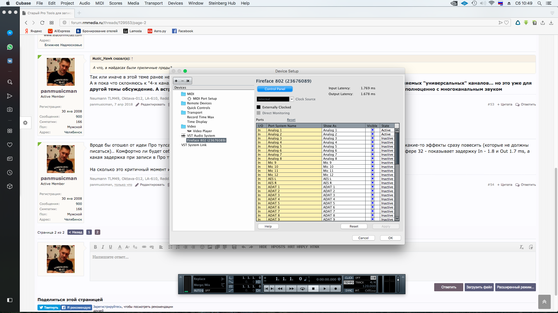The width and height of the screenshot is (558, 313).
Task: Go to next marker in transport
Action: tap(272, 289)
